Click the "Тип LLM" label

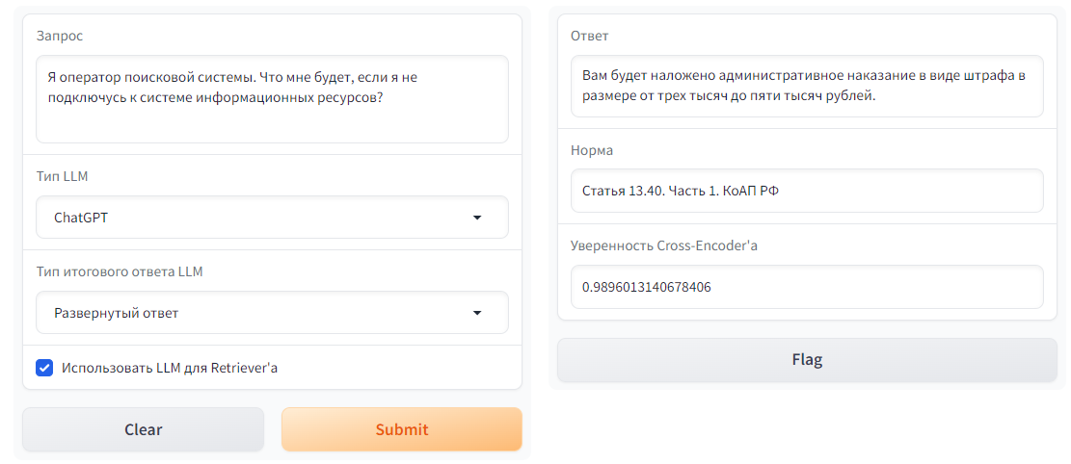click(x=62, y=176)
